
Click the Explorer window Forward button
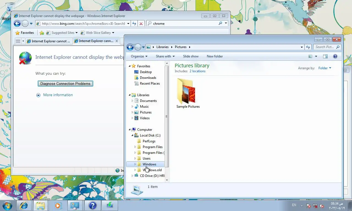coord(138,47)
